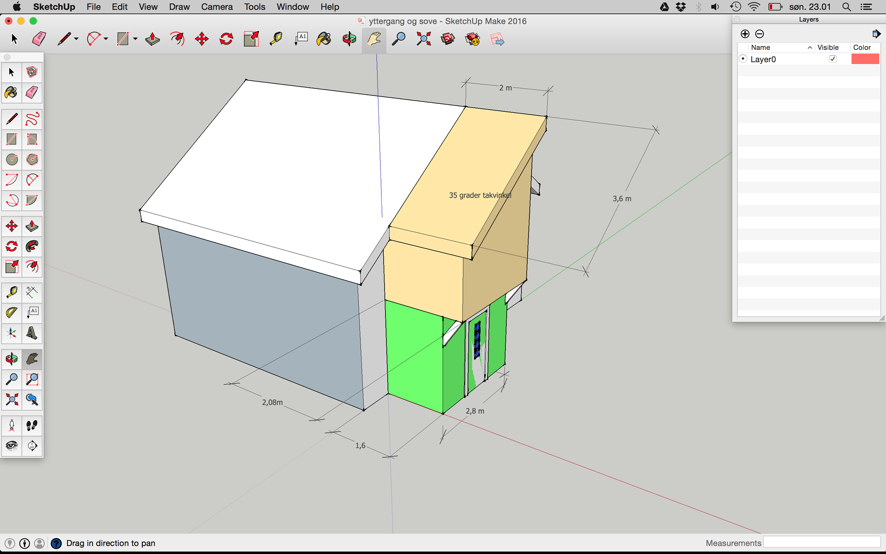Screen dimensions: 886x554
Task: Choose the Paint Bucket tool in top toolbar
Action: point(324,39)
